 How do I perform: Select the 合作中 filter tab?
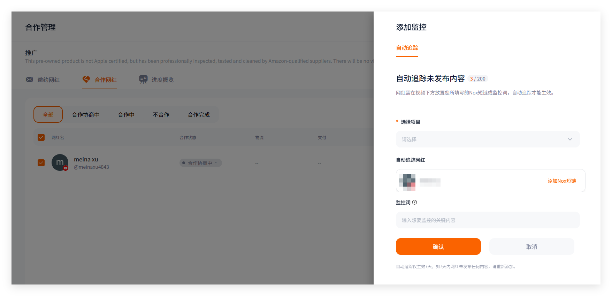(x=126, y=115)
